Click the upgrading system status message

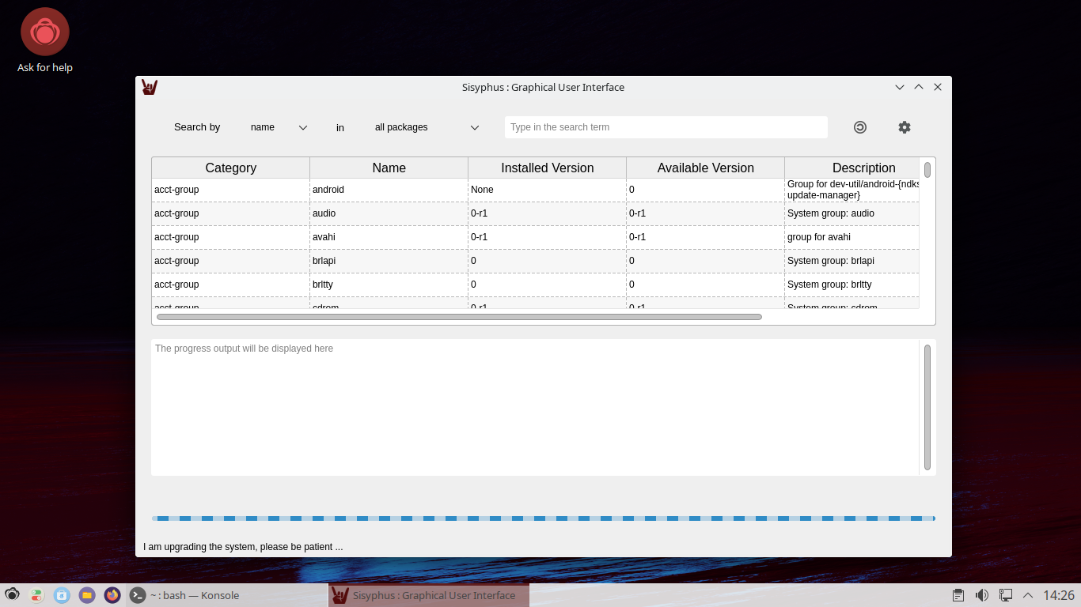[243, 547]
